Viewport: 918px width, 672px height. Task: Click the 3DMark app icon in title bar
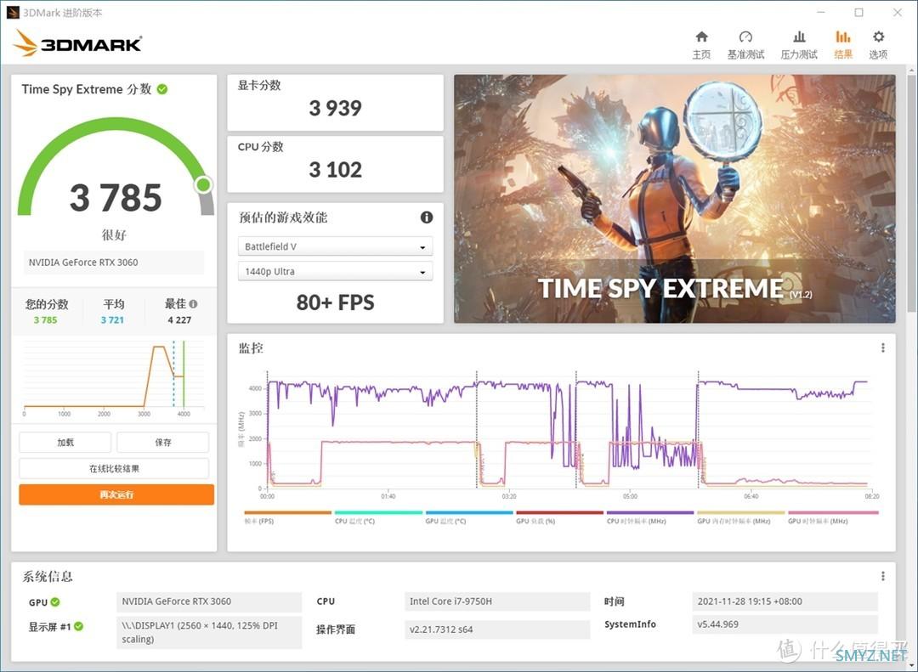(x=12, y=12)
